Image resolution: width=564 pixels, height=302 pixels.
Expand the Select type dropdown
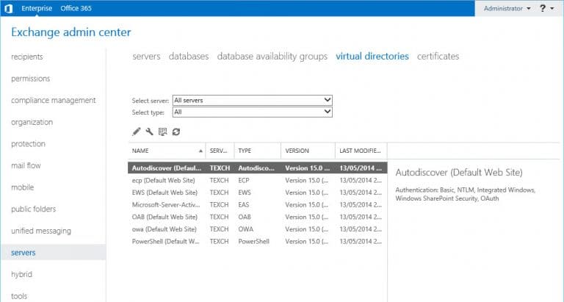tap(252, 112)
